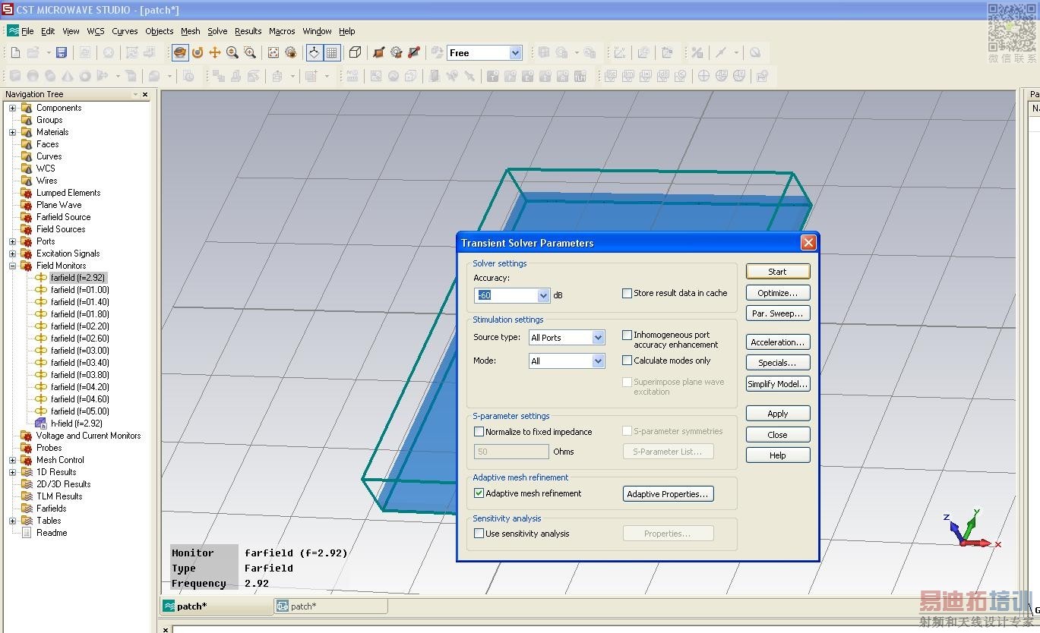
Task: Expand the Components tree node
Action: tap(12, 108)
